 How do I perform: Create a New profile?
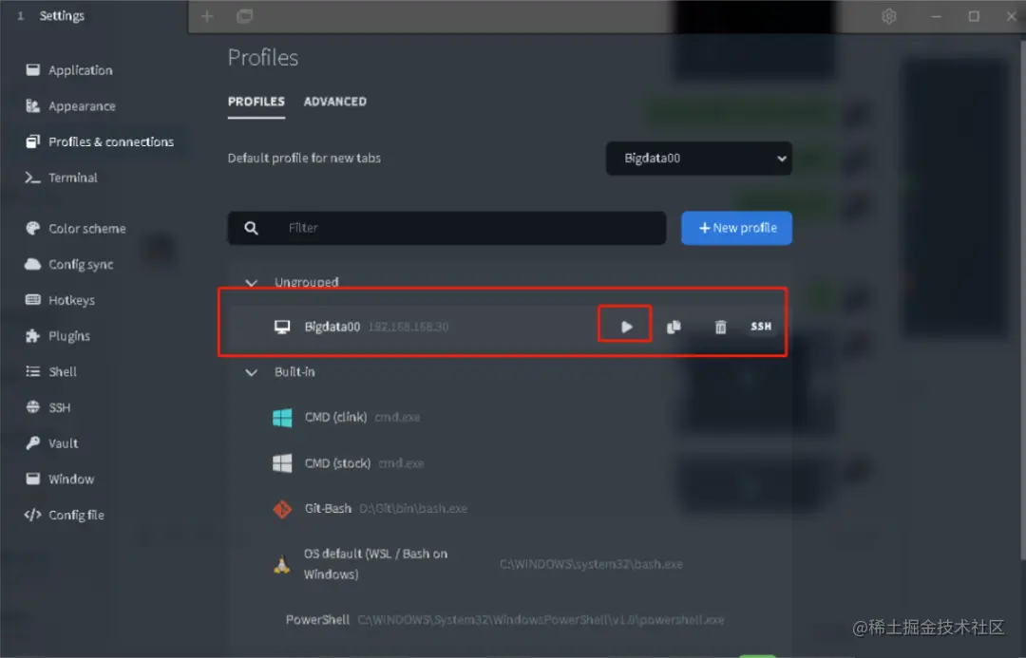[x=737, y=228]
